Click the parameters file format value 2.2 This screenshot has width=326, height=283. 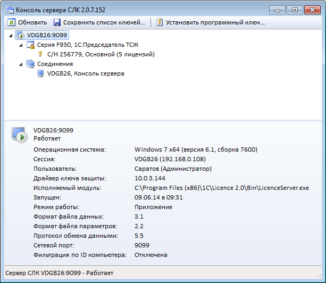[x=139, y=226]
